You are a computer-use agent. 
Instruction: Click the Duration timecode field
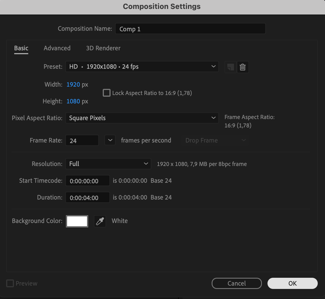pyautogui.click(x=87, y=198)
